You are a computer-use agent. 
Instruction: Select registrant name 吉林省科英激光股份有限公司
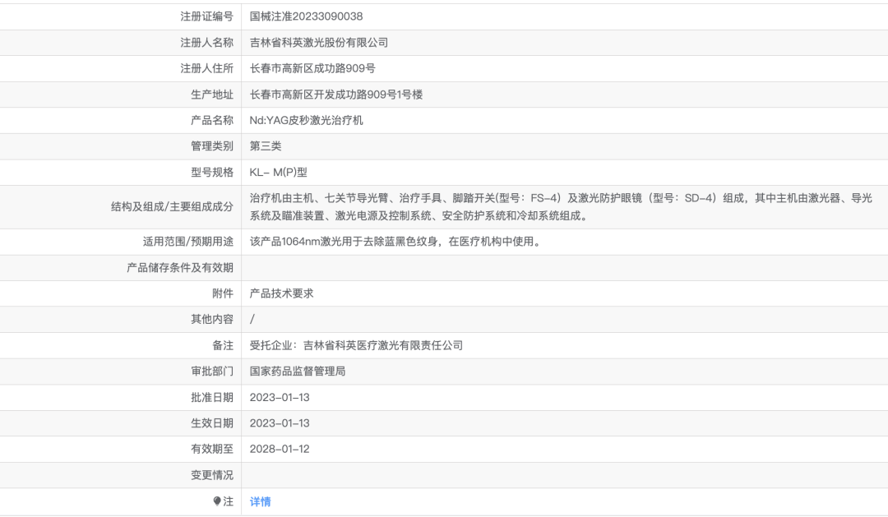click(x=319, y=43)
